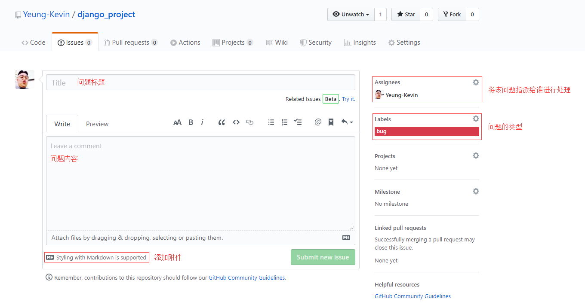Open repository Settings tab

click(404, 43)
